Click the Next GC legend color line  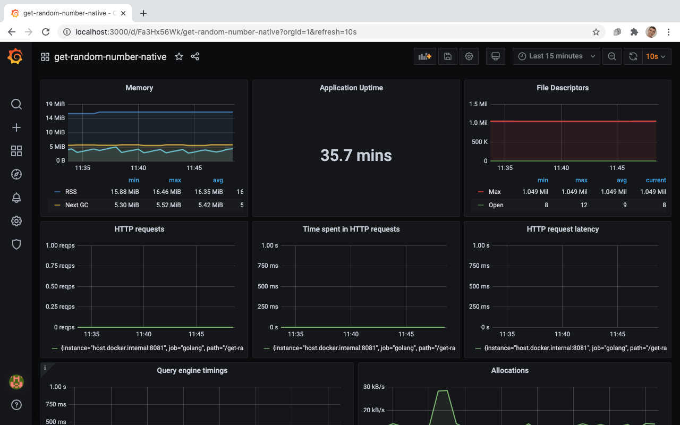click(x=57, y=205)
